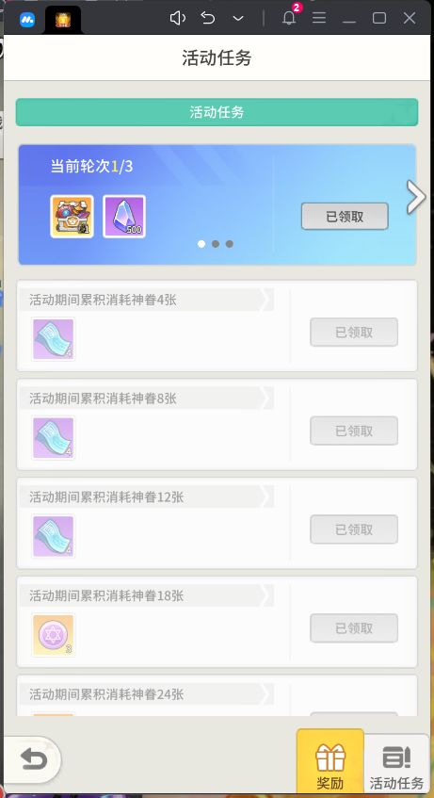Click 已领取 button in current round banner
Image resolution: width=434 pixels, height=798 pixels.
(x=345, y=217)
